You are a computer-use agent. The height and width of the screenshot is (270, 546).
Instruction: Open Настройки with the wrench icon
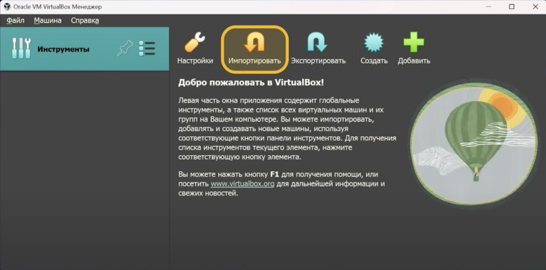(195, 43)
